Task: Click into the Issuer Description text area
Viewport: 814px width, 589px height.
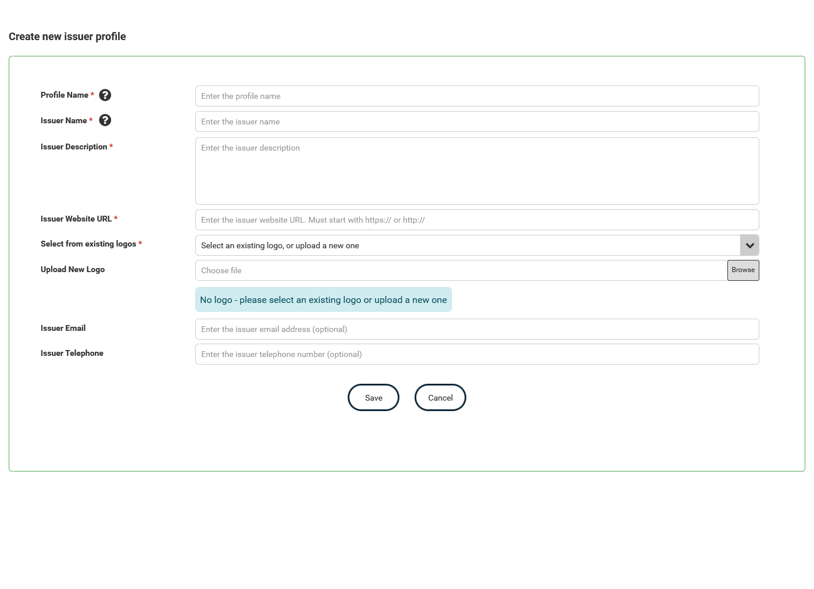Action: coord(477,171)
